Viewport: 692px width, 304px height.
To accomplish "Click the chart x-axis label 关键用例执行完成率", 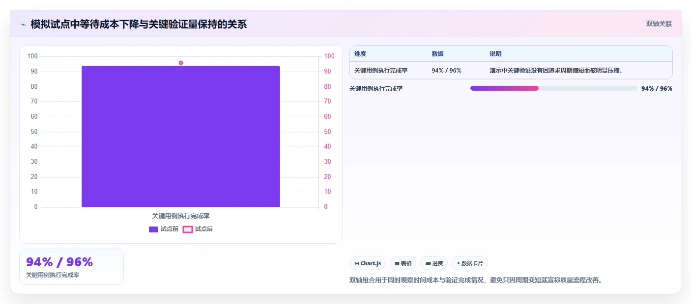I will pos(181,216).
